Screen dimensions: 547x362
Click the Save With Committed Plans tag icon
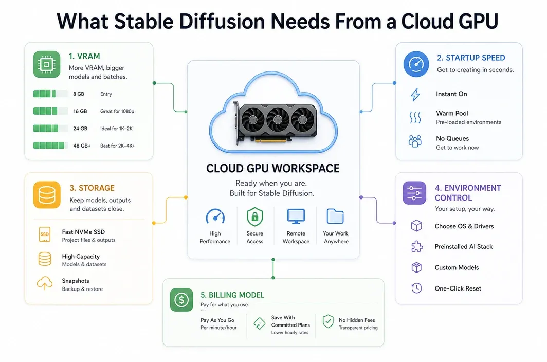(259, 323)
